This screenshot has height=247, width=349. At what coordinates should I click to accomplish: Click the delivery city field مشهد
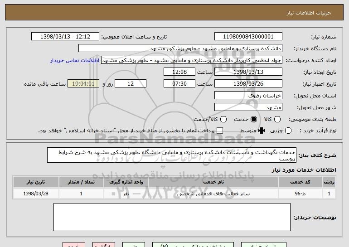pyautogui.click(x=248, y=107)
